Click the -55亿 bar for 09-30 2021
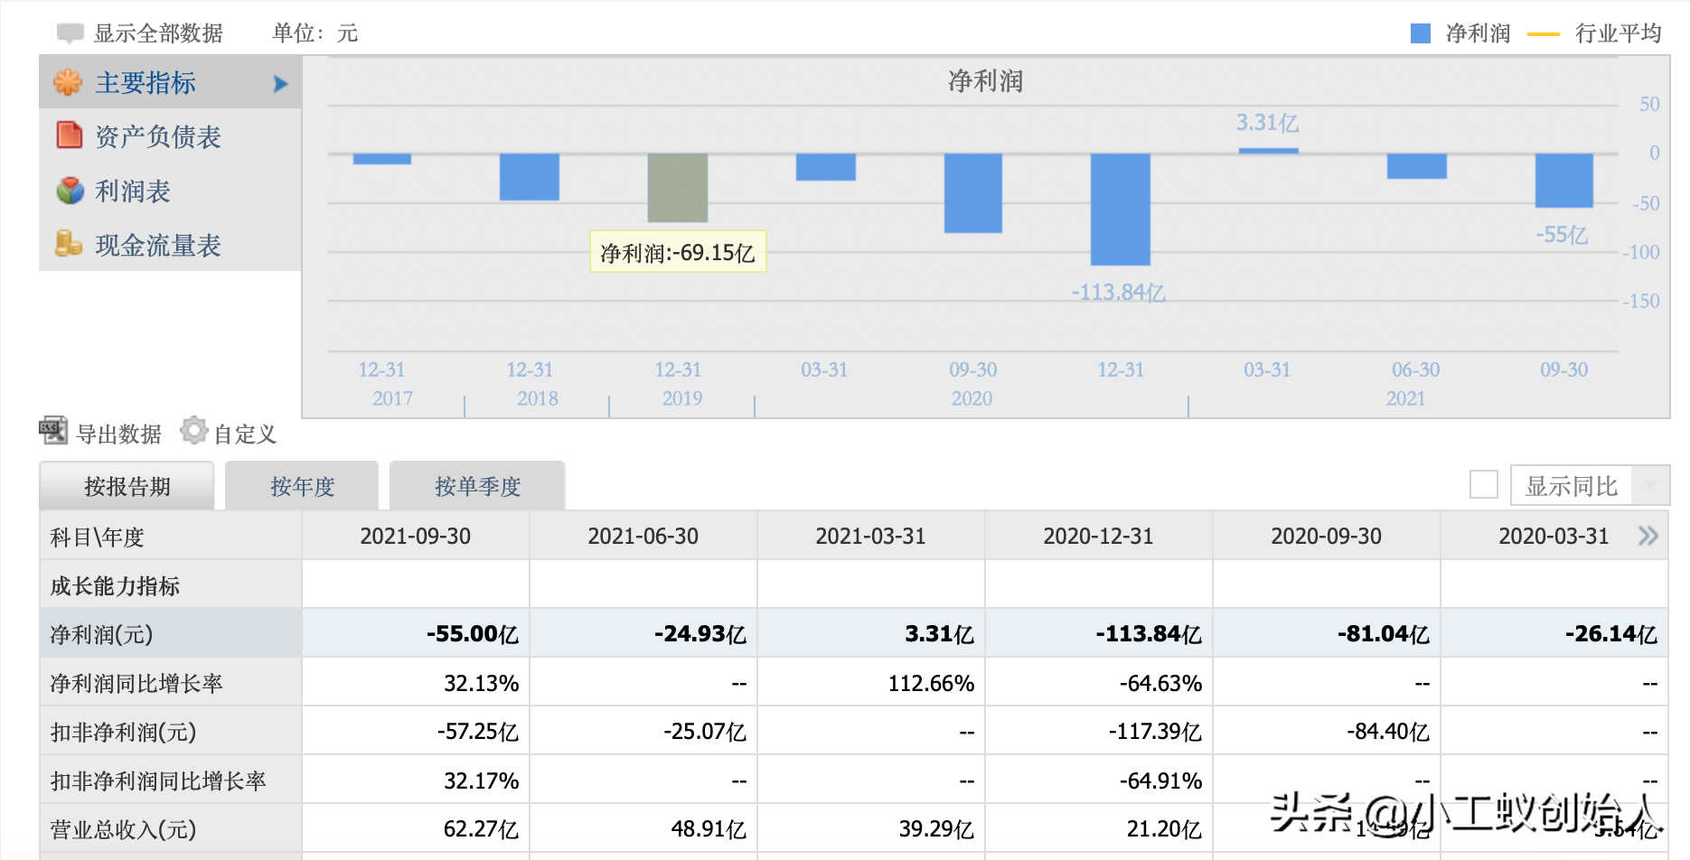 coord(1564,181)
